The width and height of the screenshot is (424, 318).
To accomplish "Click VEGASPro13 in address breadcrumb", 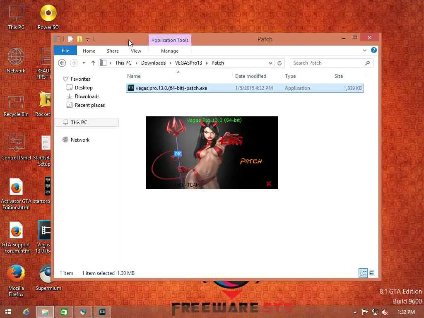I will (188, 63).
